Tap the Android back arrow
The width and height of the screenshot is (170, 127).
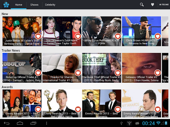point(7,123)
